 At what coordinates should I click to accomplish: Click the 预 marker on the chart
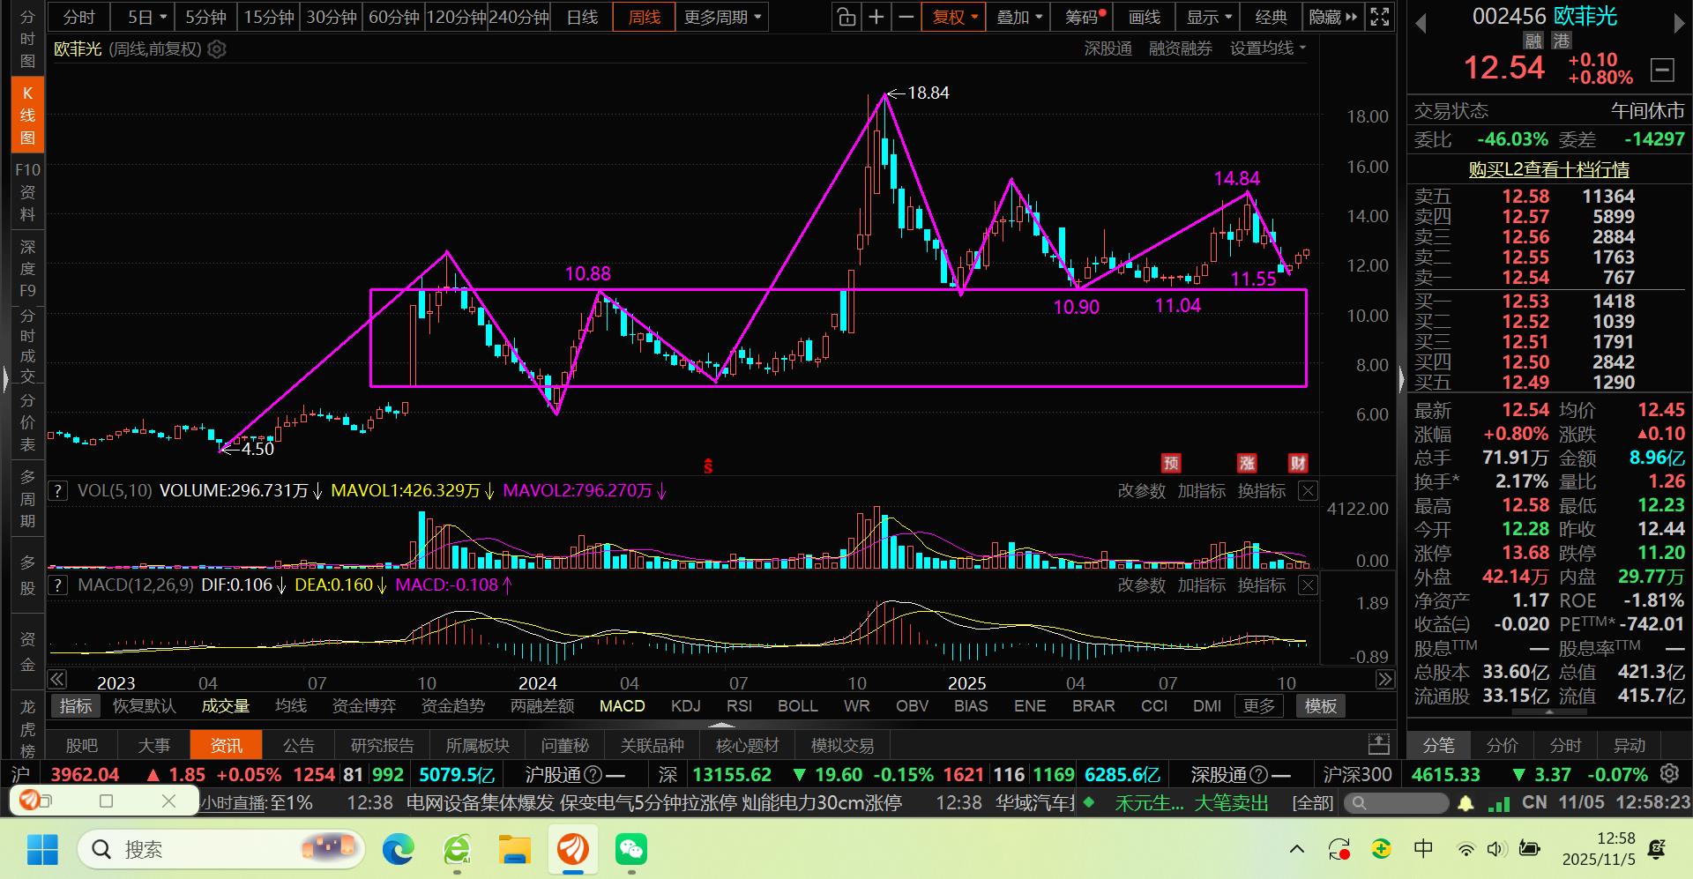click(1171, 463)
